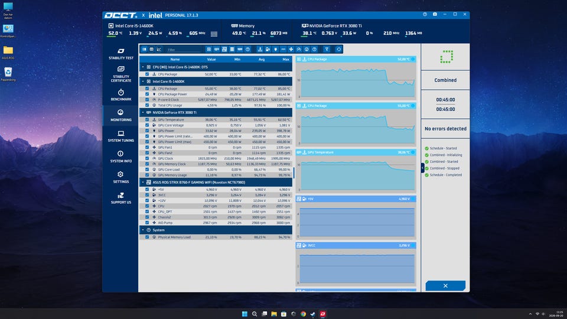The height and width of the screenshot is (319, 567).
Task: Uncheck GPU Temperature checkbox
Action: [x=147, y=120]
